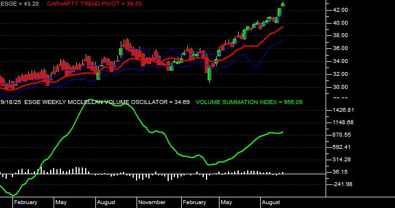Click the 36.15 oscillator axis value
This screenshot has height=208, width=395.
coord(340,172)
